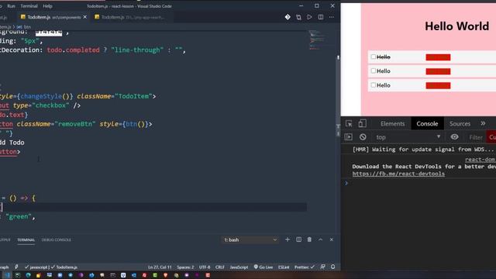The height and width of the screenshot is (279, 496).
Task: Click the Run Code play icon
Action: point(309,17)
